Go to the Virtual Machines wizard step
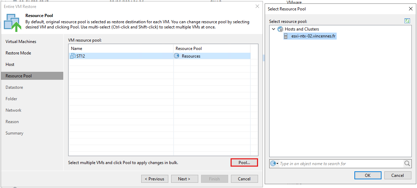Viewport: 417px width, 188px height. click(x=21, y=42)
